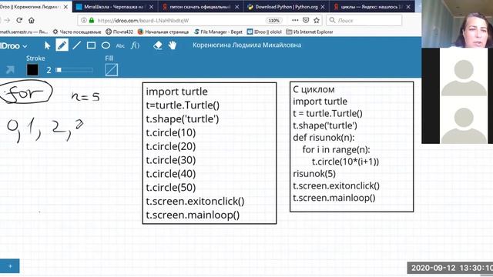This screenshot has width=493, height=277.
Task: Open the math.semestr.ru bookmark
Action: coord(24,32)
